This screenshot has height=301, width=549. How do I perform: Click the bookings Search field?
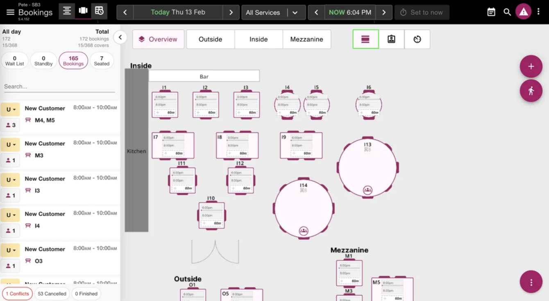pos(59,87)
